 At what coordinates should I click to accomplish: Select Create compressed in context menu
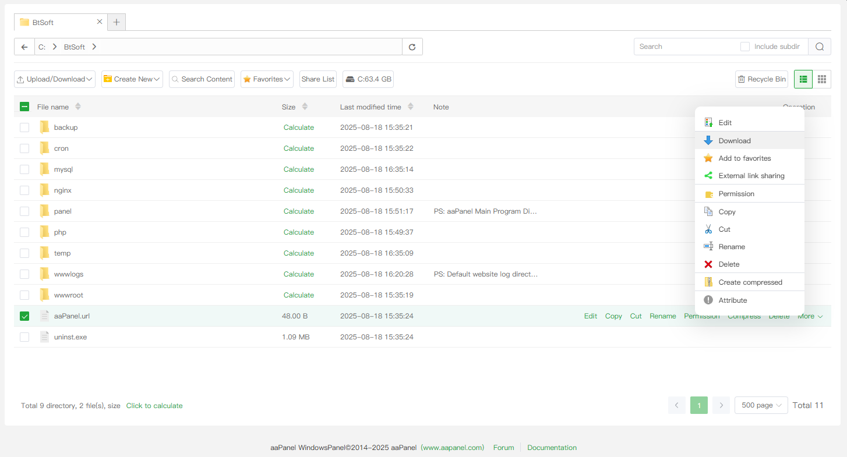click(750, 282)
